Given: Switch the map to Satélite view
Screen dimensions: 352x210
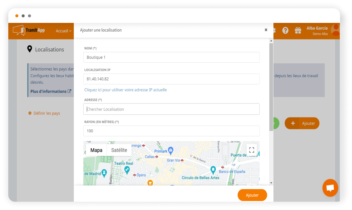Looking at the screenshot, I should point(119,150).
